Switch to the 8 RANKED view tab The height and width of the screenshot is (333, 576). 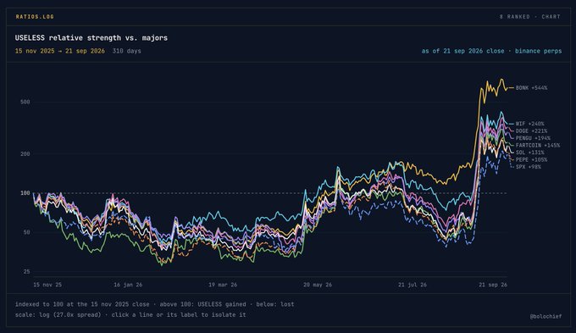click(515, 17)
